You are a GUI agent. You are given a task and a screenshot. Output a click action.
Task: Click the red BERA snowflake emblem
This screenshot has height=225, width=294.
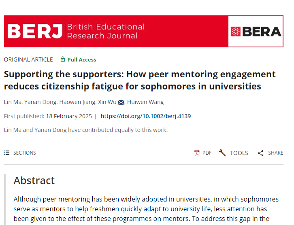[236, 31]
